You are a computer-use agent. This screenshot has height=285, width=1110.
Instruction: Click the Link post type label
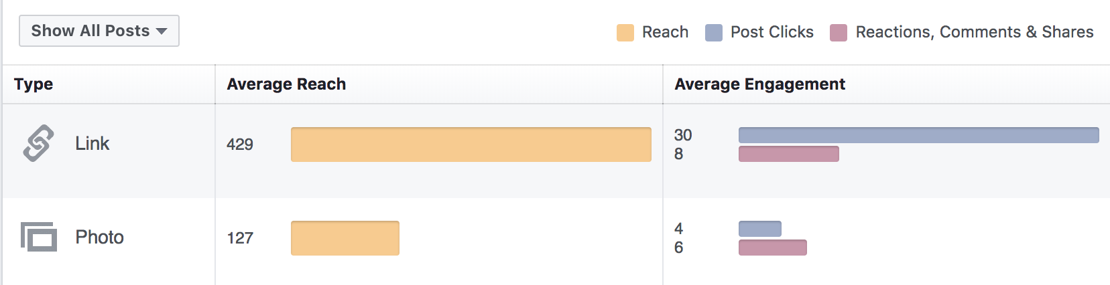(x=92, y=143)
